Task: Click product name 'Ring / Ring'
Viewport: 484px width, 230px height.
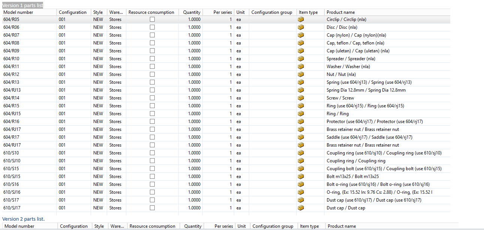Action: tap(338, 113)
